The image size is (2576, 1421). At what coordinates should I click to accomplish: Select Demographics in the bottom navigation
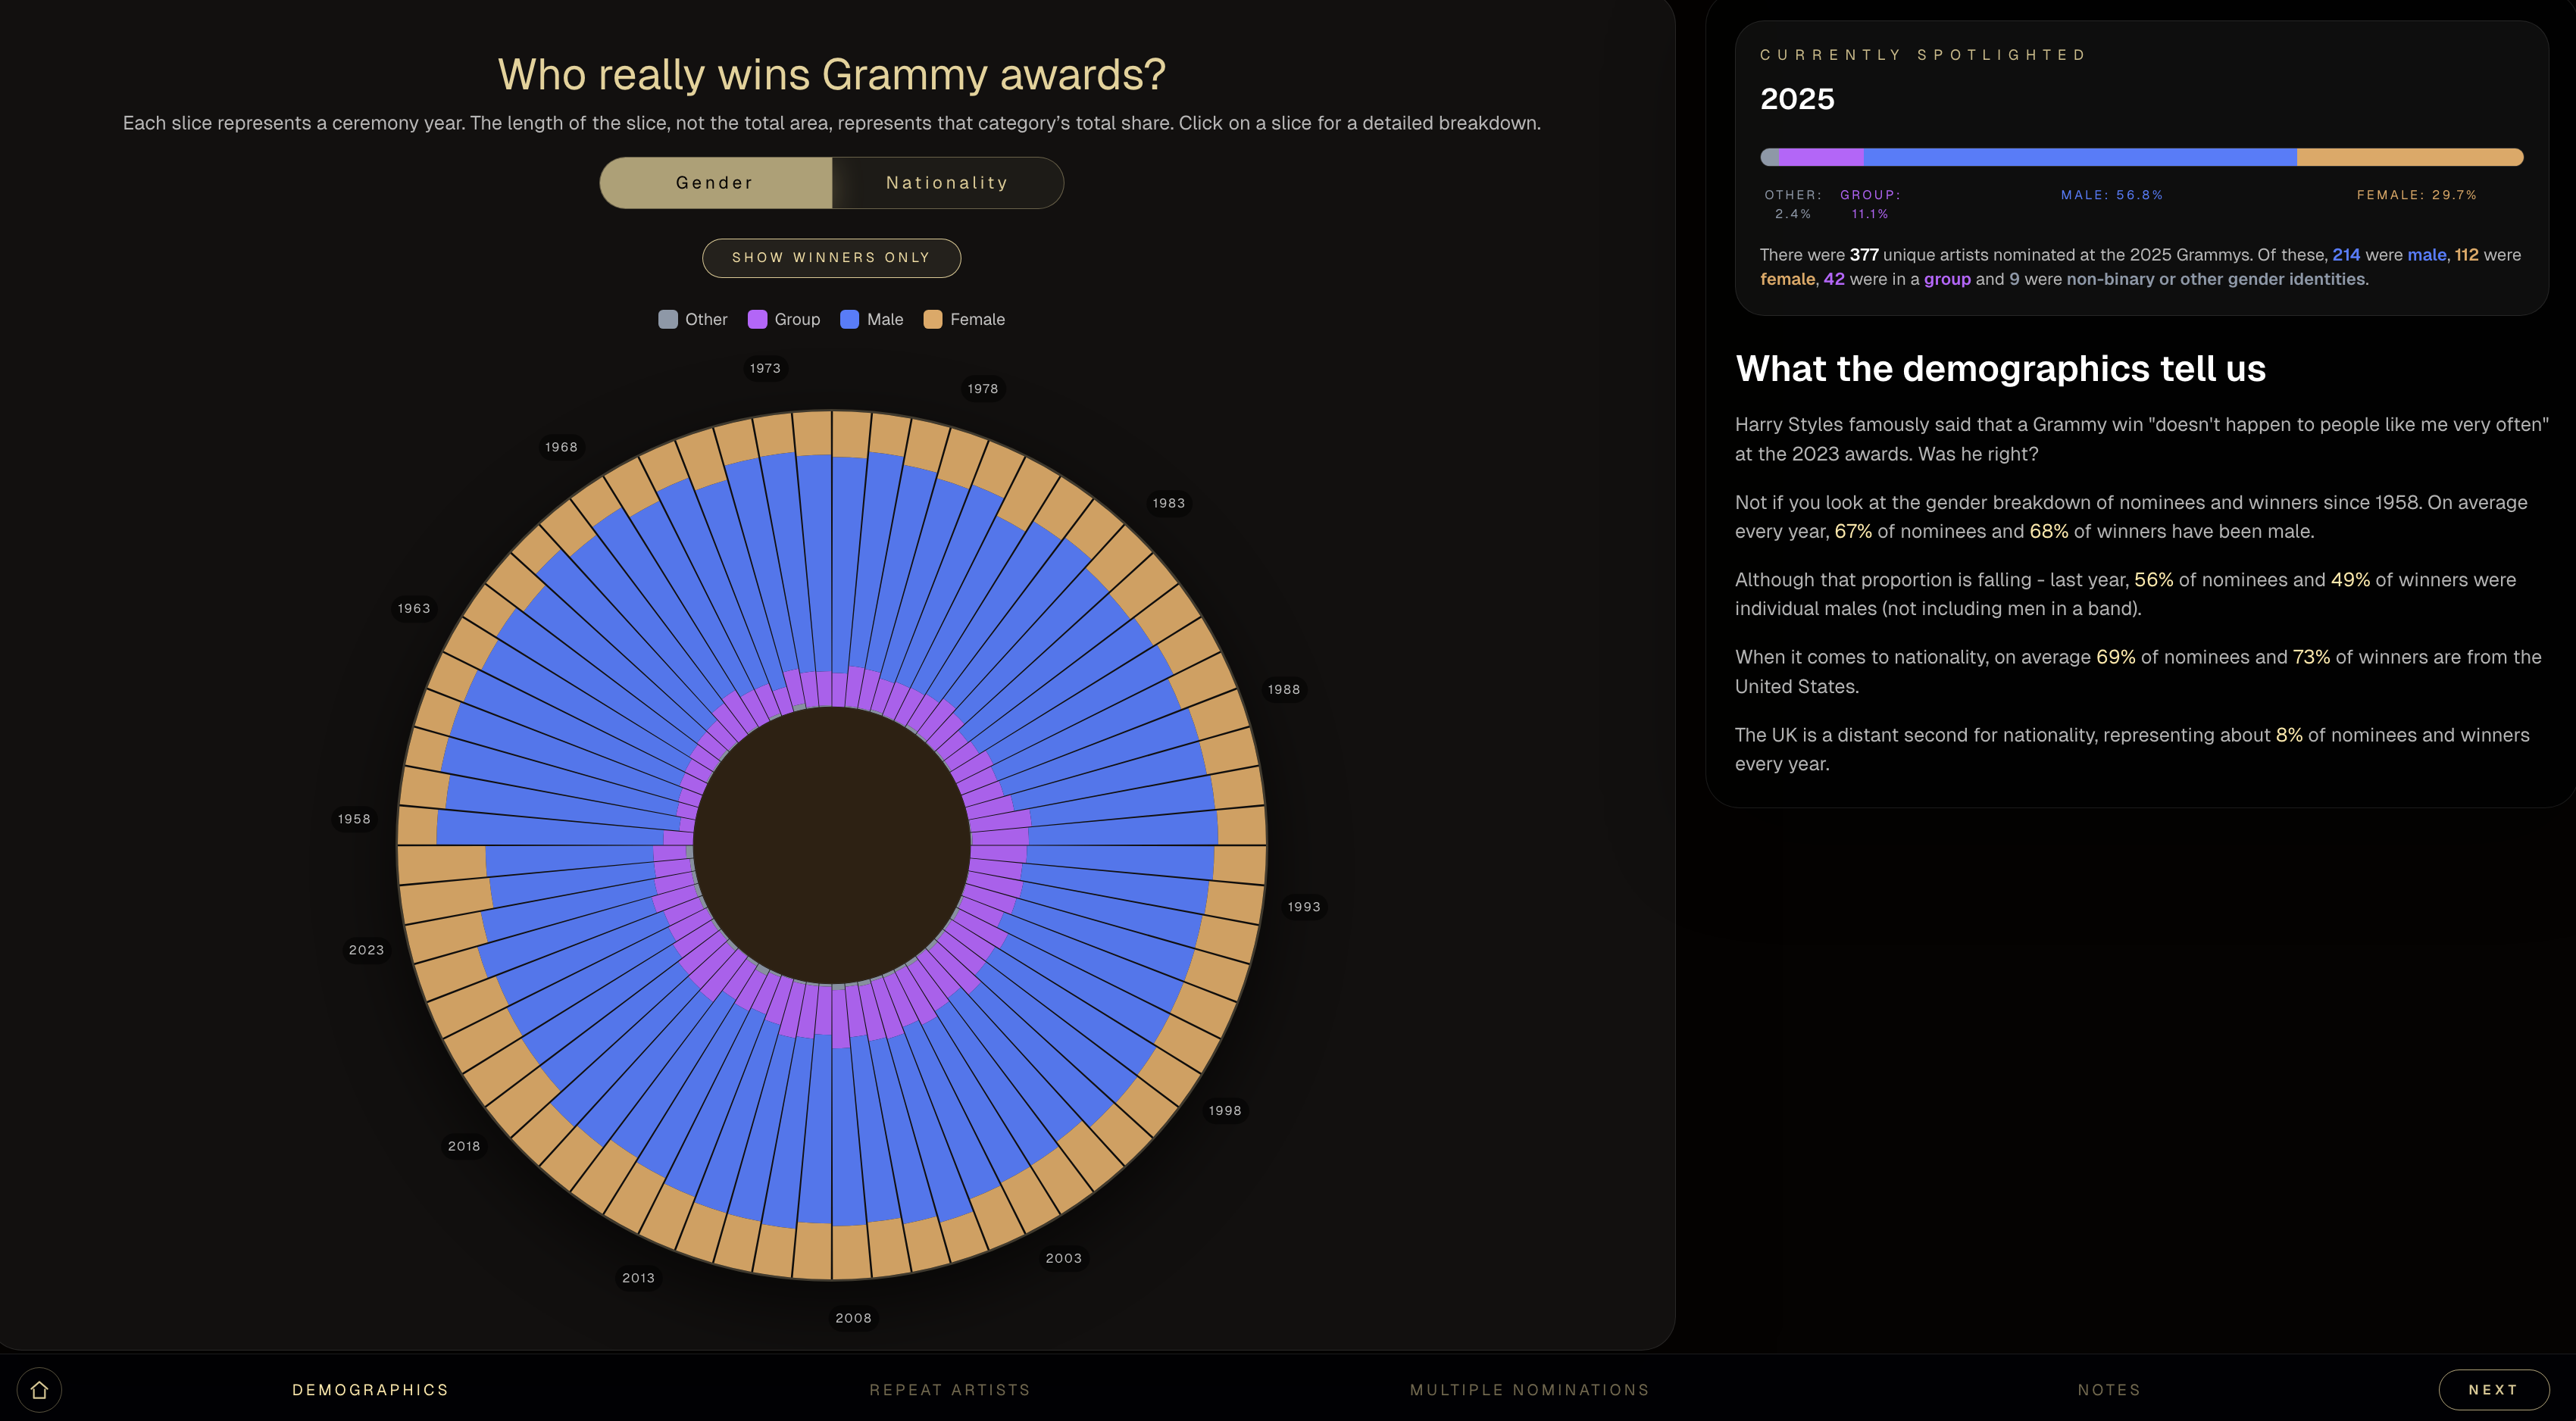[371, 1389]
